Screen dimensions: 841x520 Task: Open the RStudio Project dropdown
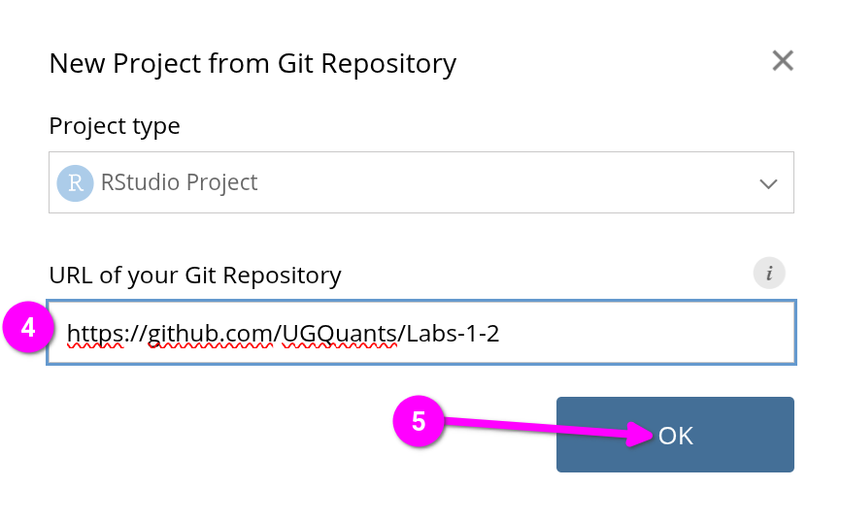coord(420,182)
